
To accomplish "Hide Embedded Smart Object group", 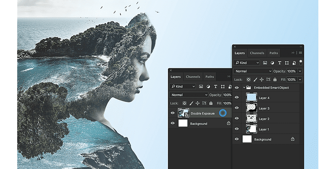I will coord(236,88).
